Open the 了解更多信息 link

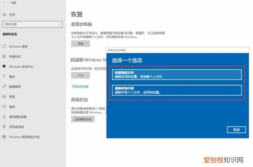pyautogui.click(x=80, y=86)
